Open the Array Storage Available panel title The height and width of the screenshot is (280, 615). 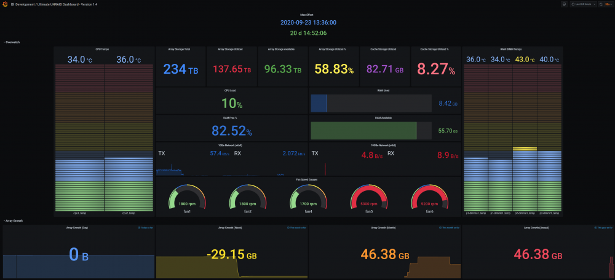click(x=281, y=49)
